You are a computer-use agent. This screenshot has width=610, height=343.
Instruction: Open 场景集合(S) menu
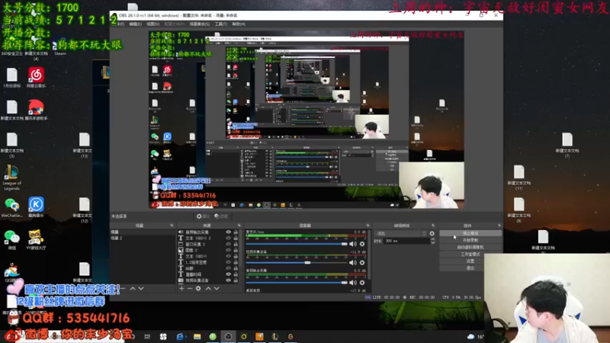pos(199,24)
